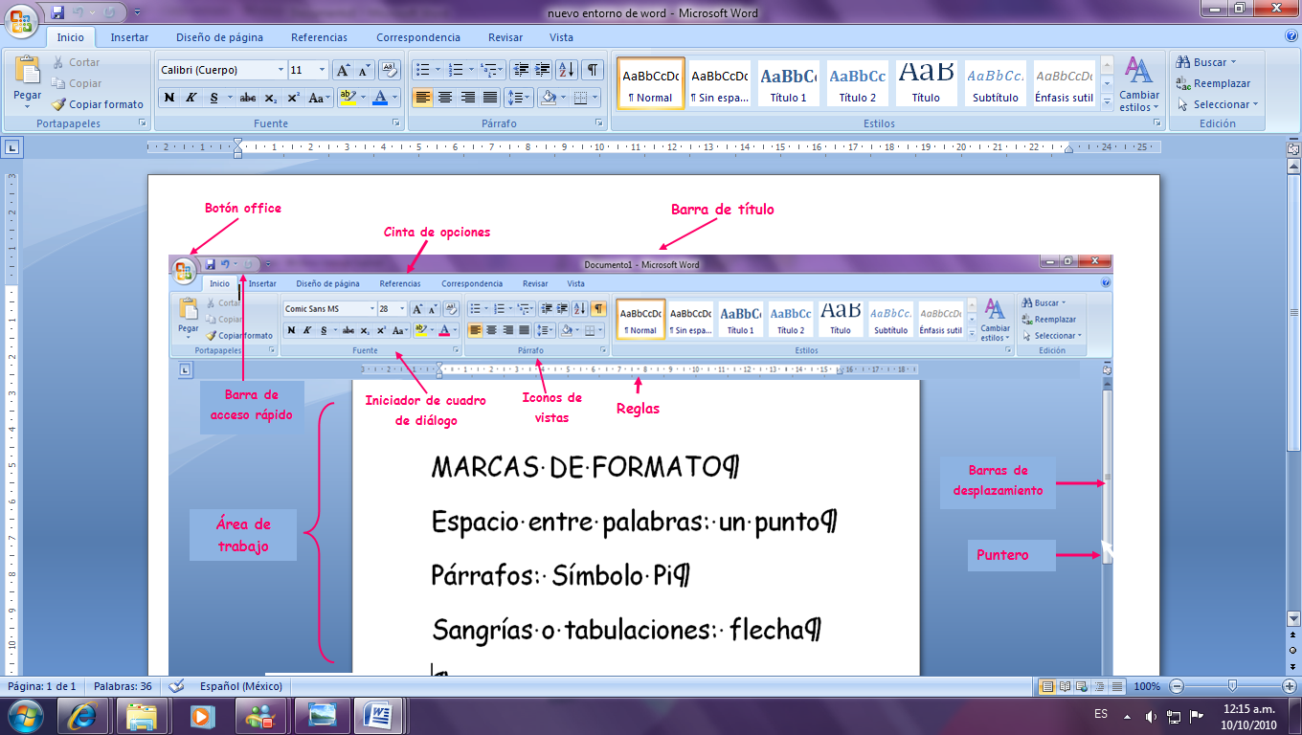1302x735 pixels.
Task: Open the Referencias tab in main ribbon
Action: click(x=320, y=37)
